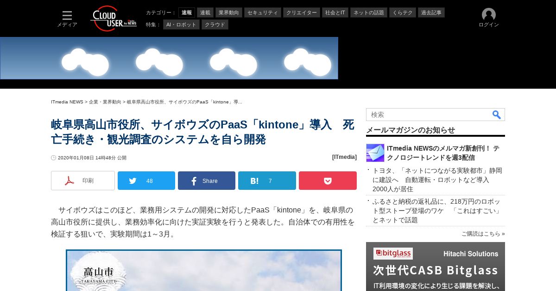
Task: Click the cloud banner advertisement
Action: (x=169, y=58)
